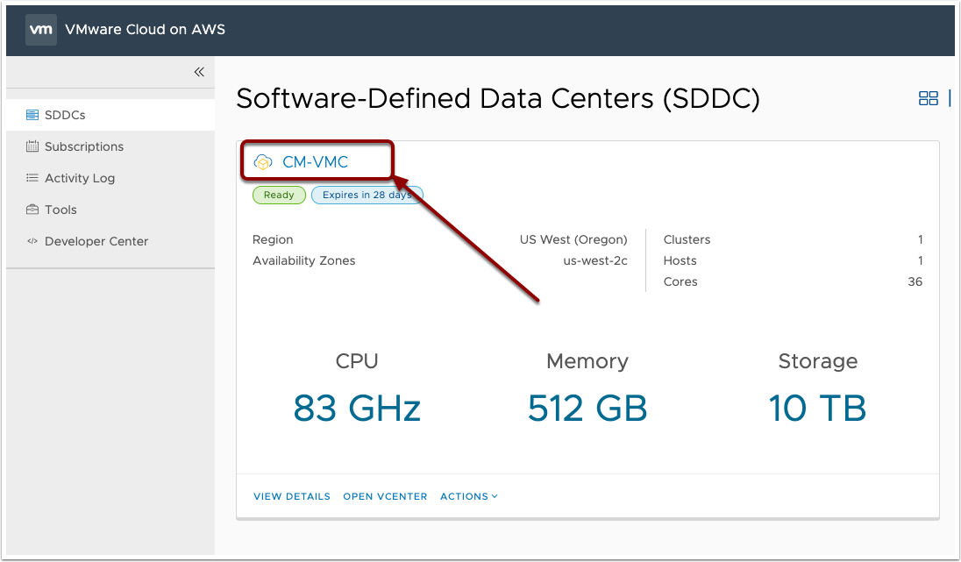The height and width of the screenshot is (562, 961).
Task: Click the VMware logo in the top bar
Action: pos(40,29)
